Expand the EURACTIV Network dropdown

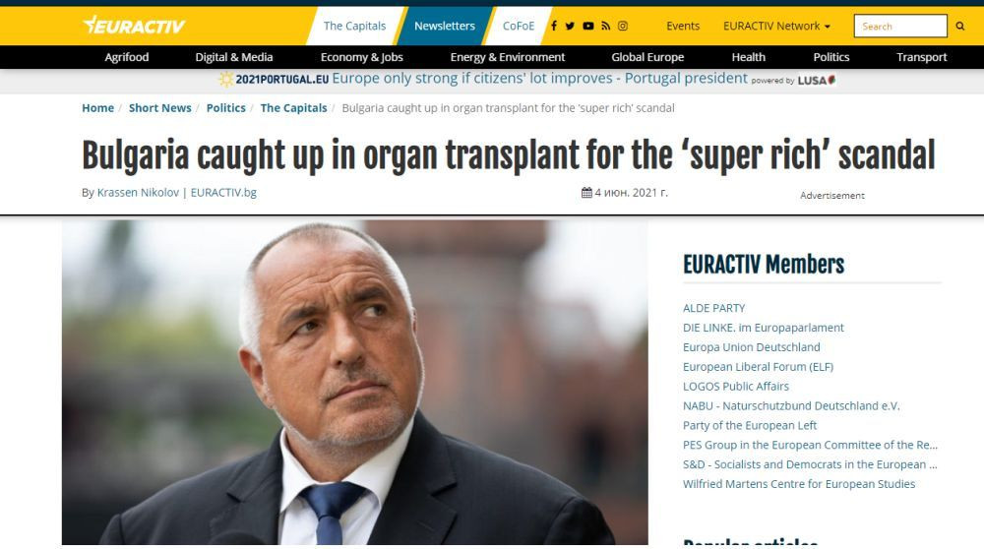tap(776, 26)
